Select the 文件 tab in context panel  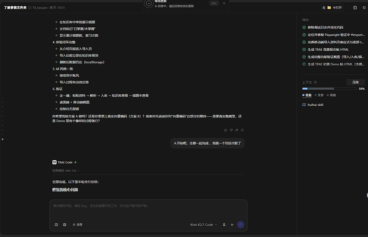pyautogui.click(x=319, y=95)
